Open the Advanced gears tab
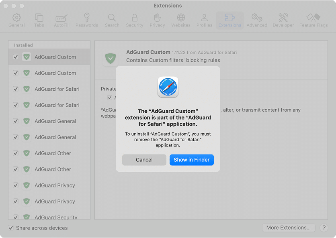This screenshot has width=336, height=238. 257,20
